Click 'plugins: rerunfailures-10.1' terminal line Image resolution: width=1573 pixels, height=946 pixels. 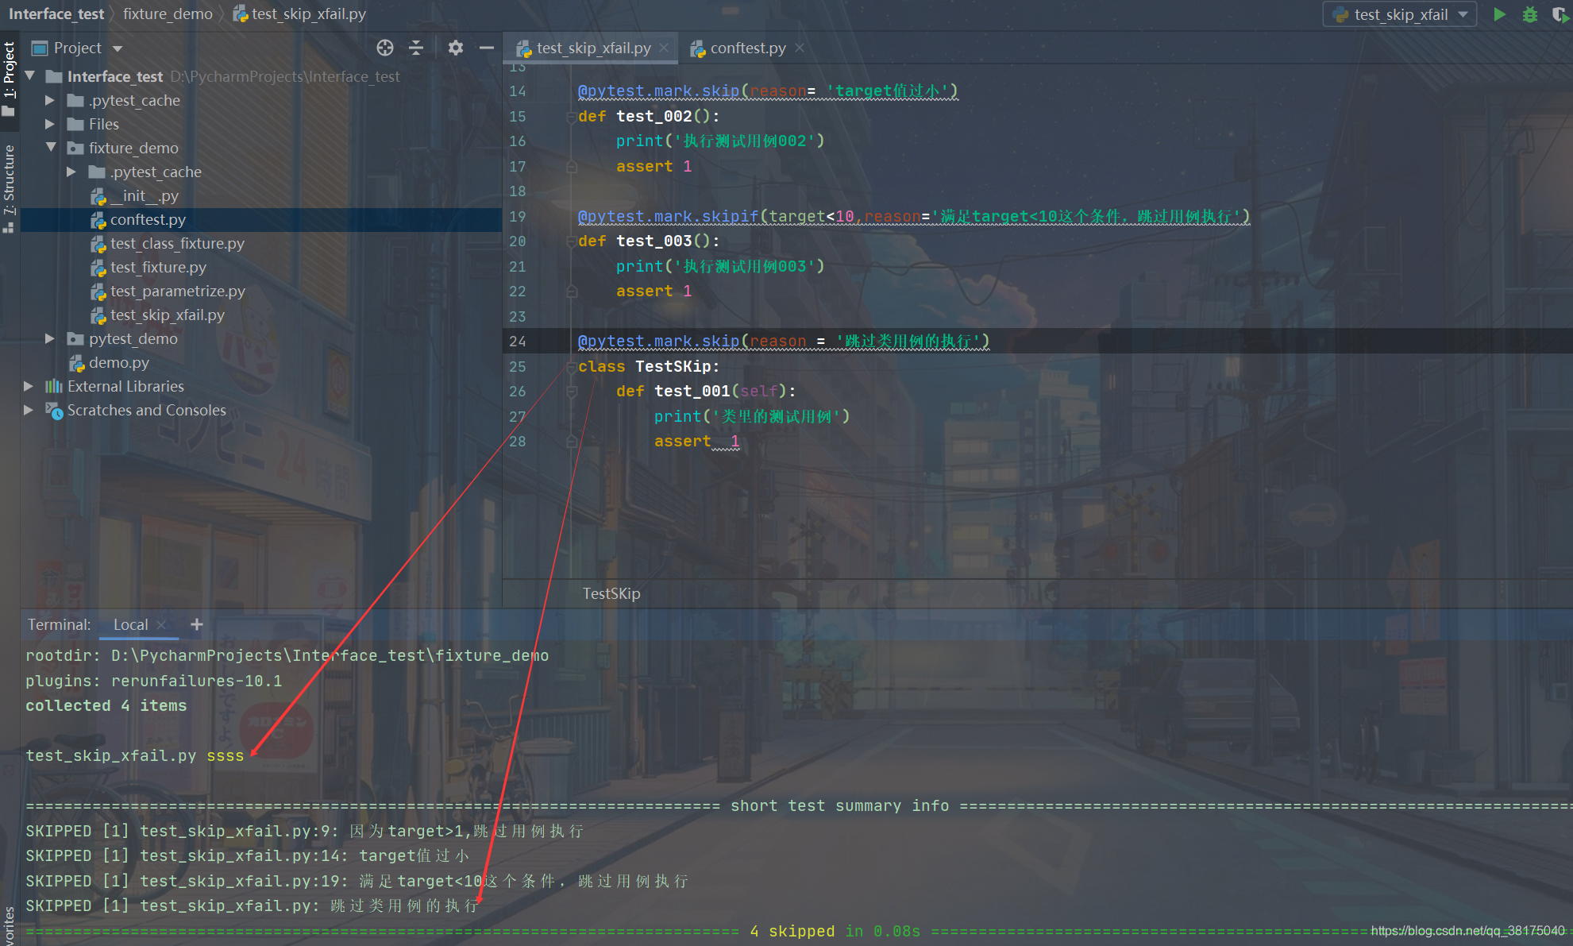[x=153, y=681]
